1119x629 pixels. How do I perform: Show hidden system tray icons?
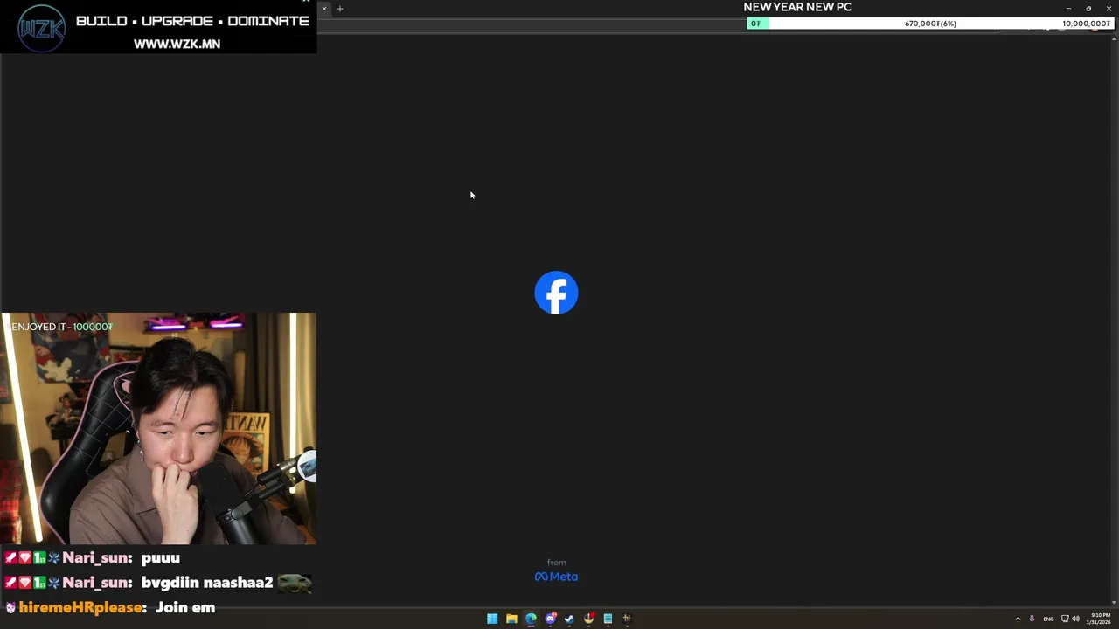[1018, 619]
